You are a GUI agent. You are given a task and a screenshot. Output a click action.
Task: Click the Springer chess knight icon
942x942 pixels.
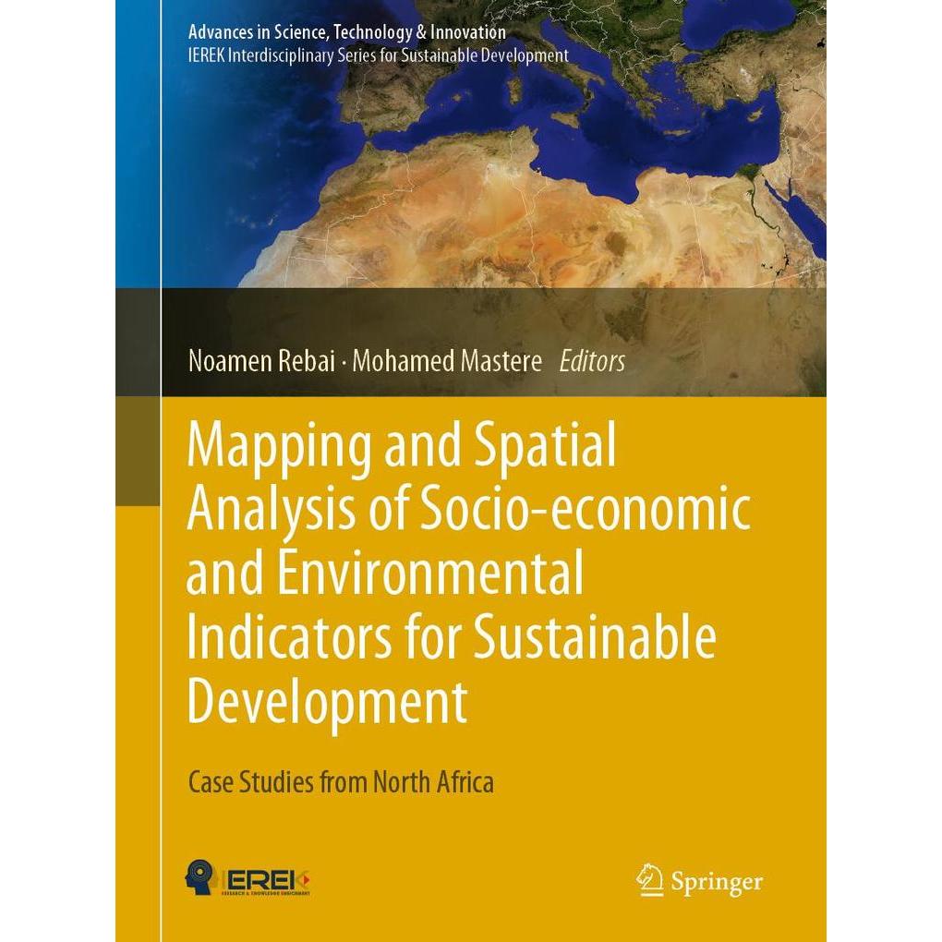point(651,880)
